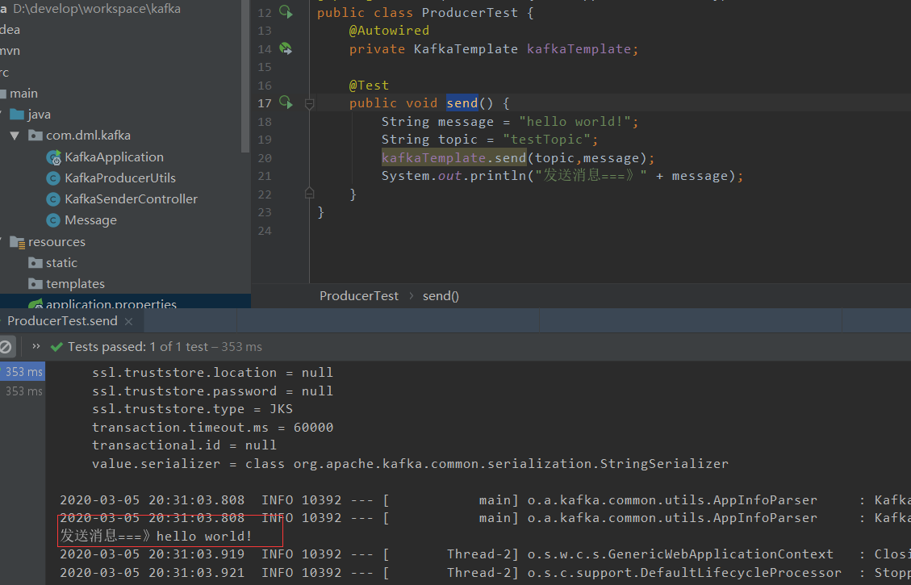Click KafkaProducerUtils class icon
Image resolution: width=911 pixels, height=585 pixels.
pyautogui.click(x=53, y=178)
